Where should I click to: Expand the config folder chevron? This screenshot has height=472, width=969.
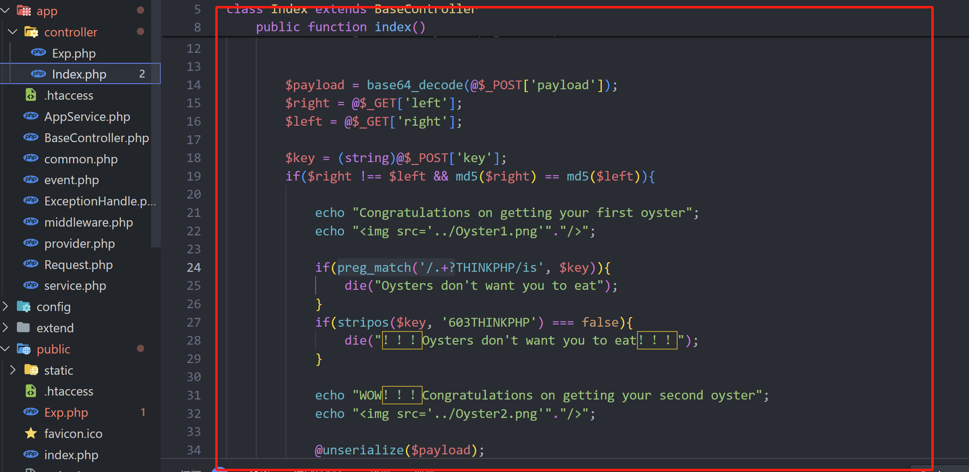6,307
